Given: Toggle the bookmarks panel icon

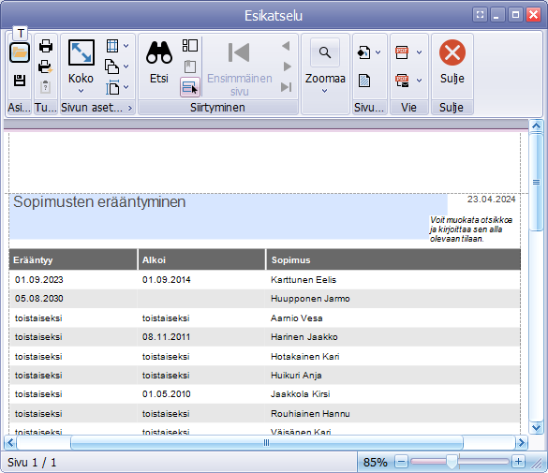Looking at the screenshot, I should pos(190,67).
